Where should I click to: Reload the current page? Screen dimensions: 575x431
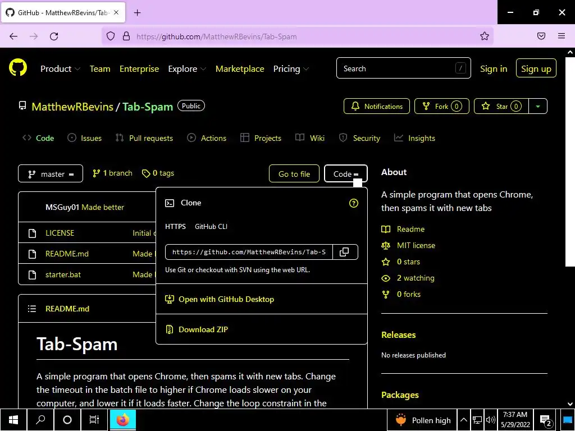pos(54,36)
